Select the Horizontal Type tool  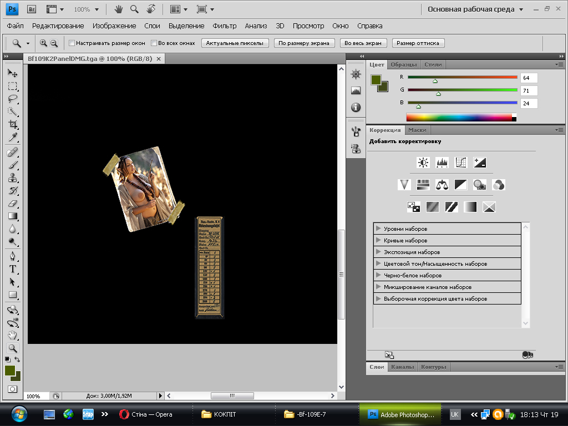click(x=12, y=269)
